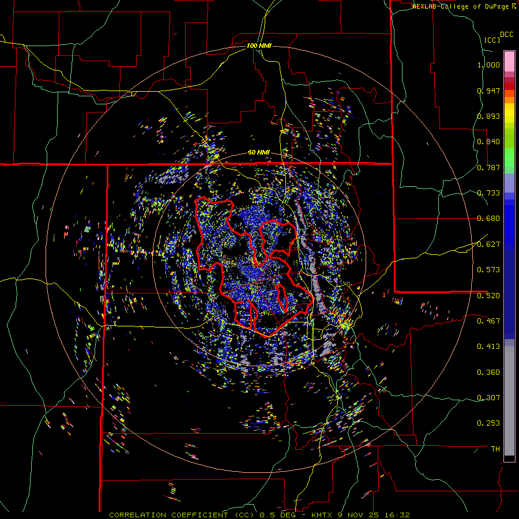This screenshot has height=519, width=519.
Task: Click the 0.733 legend value
Action: (488, 193)
